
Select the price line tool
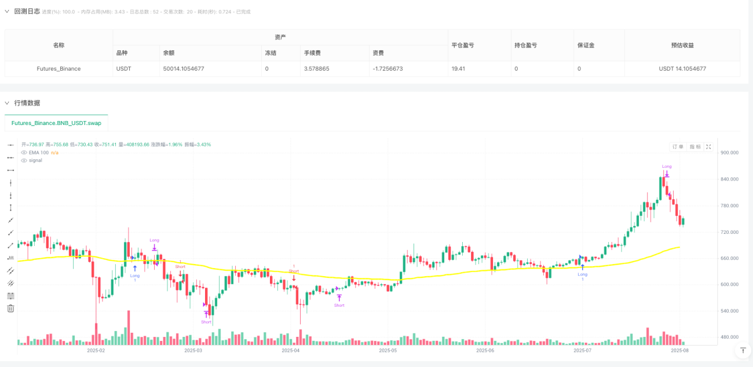click(10, 258)
